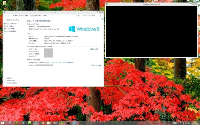Open アクション センター link

click(x=11, y=80)
